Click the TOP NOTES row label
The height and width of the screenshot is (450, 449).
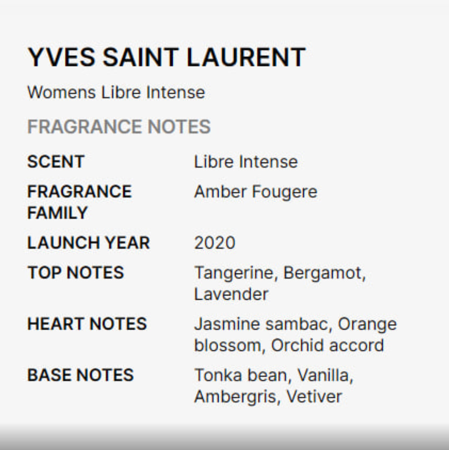tap(75, 273)
